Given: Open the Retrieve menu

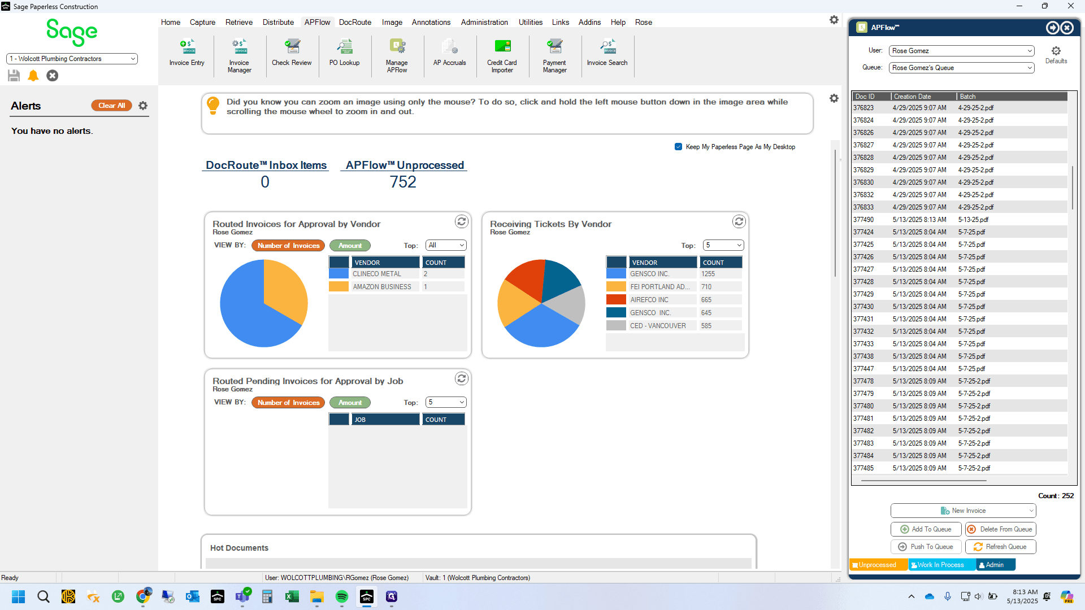Looking at the screenshot, I should (x=239, y=22).
